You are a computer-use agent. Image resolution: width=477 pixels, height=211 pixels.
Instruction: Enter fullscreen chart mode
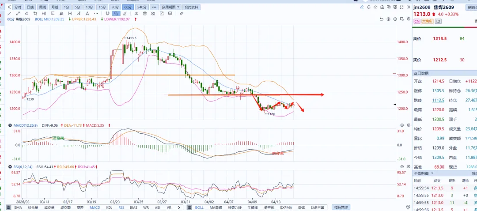tap(401, 7)
